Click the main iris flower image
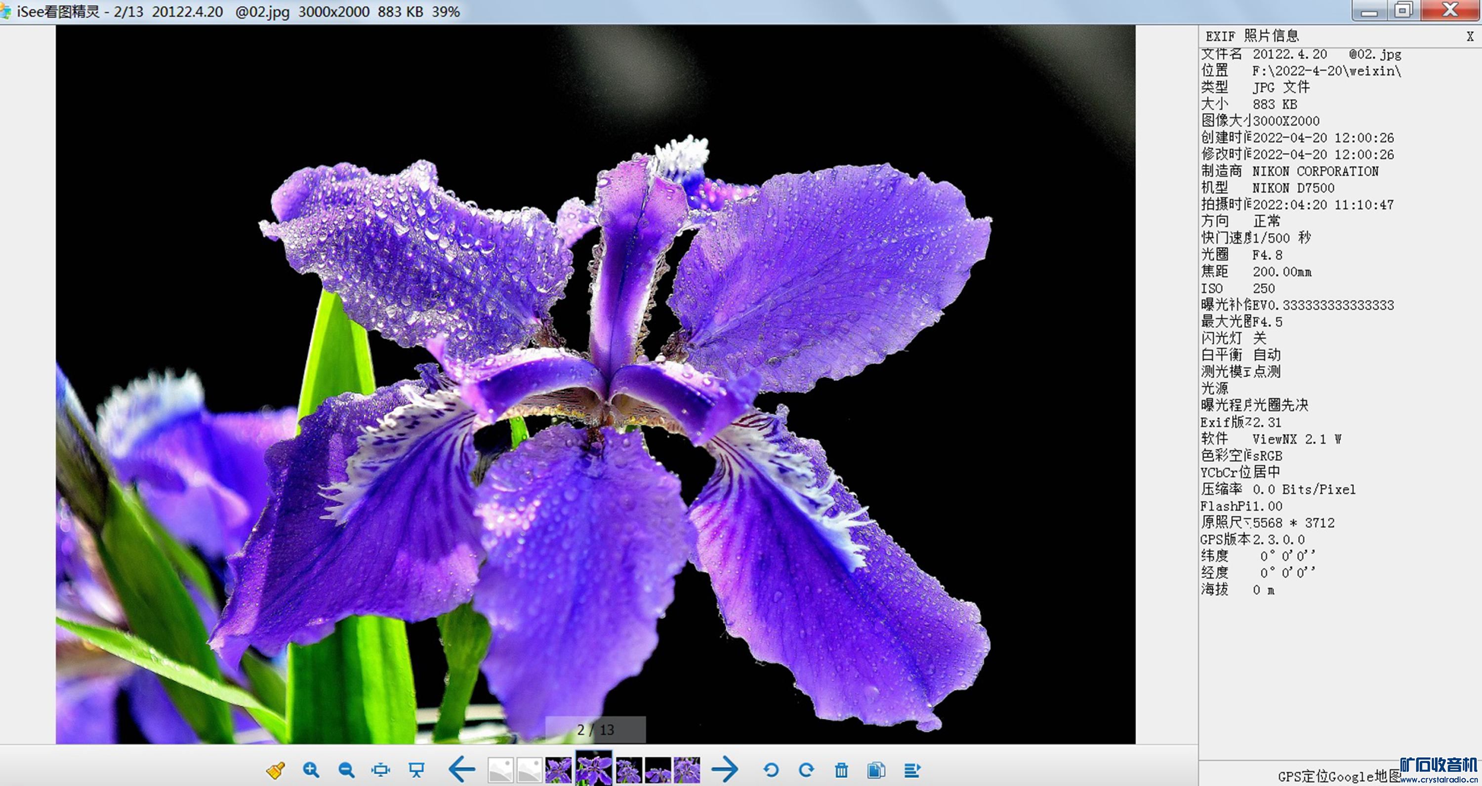The width and height of the screenshot is (1482, 786). pos(595,384)
